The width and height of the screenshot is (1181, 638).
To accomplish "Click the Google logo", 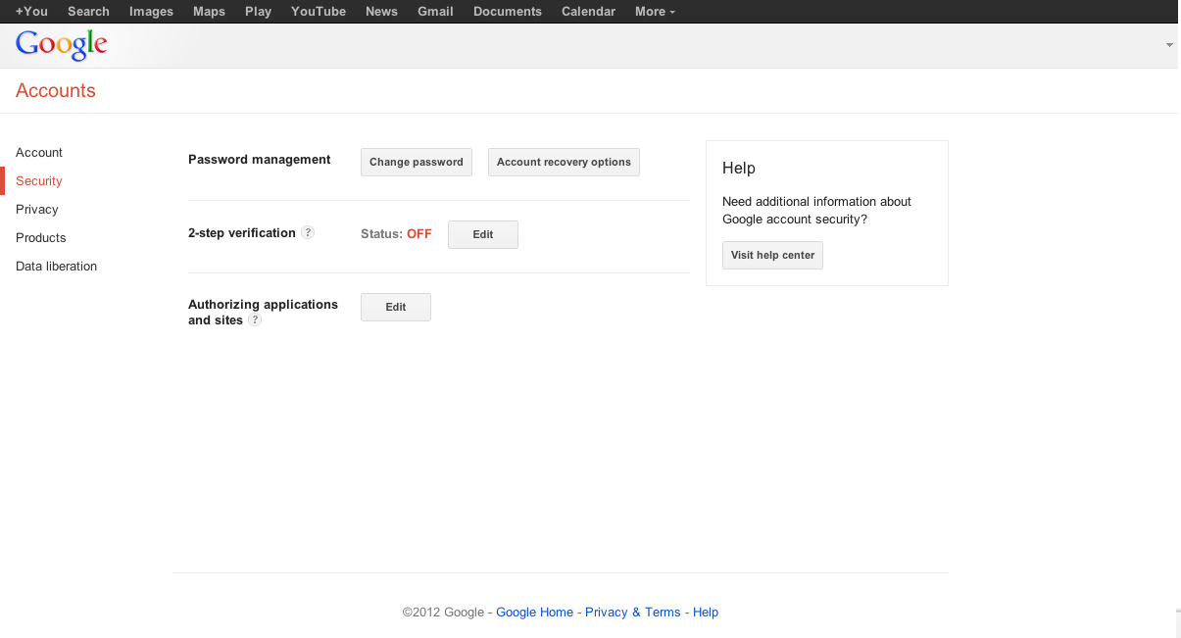I will click(61, 45).
